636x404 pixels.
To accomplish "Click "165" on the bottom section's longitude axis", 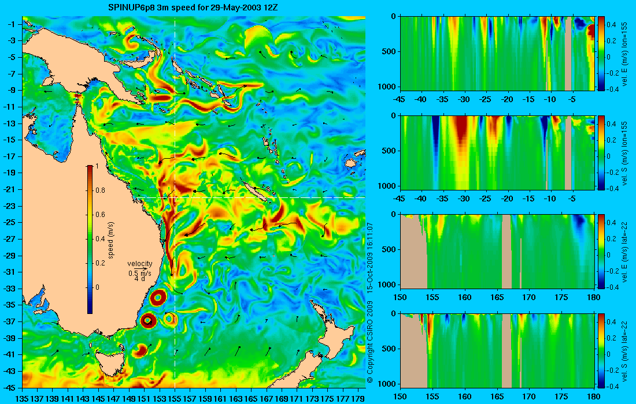I will (497, 396).
